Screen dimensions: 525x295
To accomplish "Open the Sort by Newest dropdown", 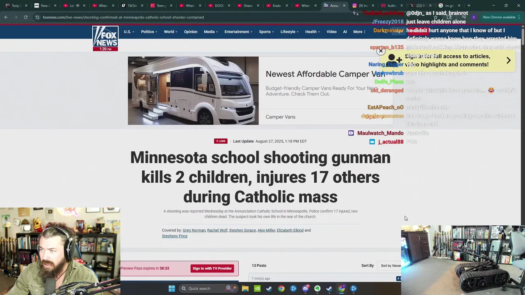I will (x=390, y=265).
